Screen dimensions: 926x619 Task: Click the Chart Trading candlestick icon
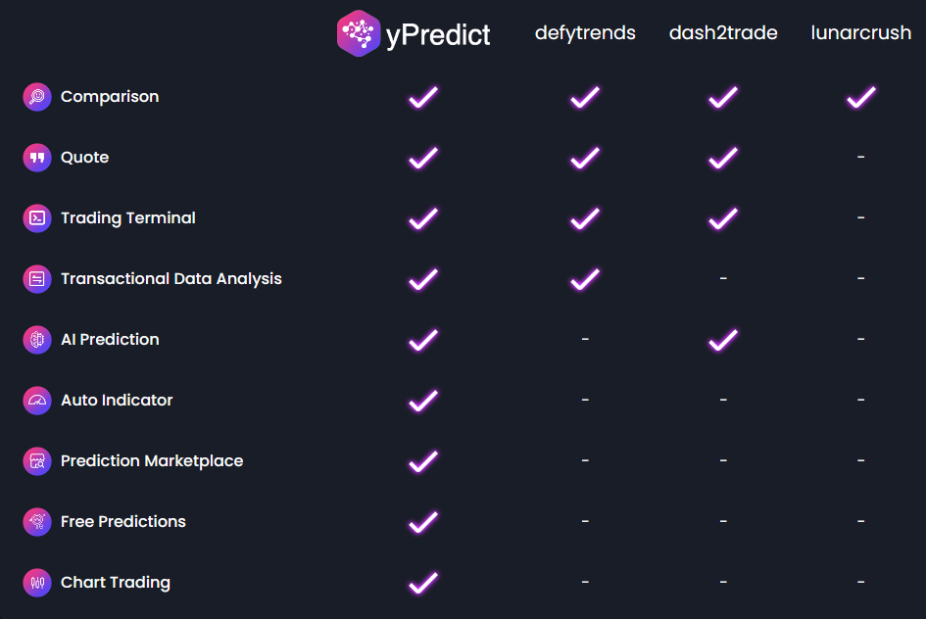click(x=37, y=583)
